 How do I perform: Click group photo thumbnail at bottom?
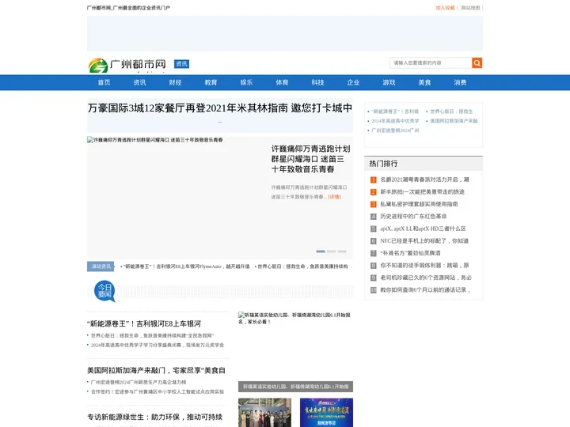tap(264, 413)
